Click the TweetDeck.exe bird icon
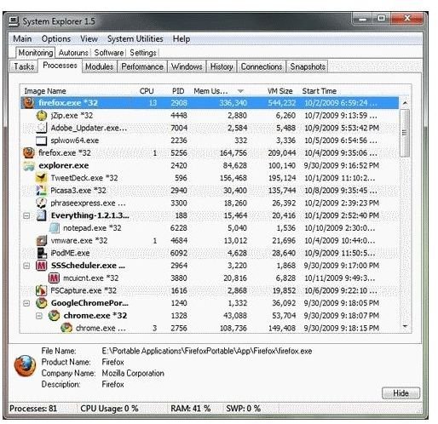Viewport: 438px width, 424px height. (x=42, y=178)
